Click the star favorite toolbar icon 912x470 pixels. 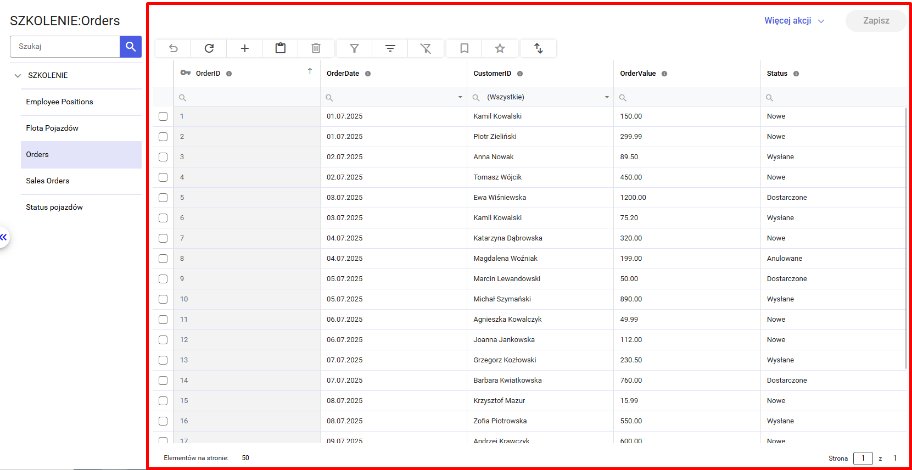[x=500, y=48]
